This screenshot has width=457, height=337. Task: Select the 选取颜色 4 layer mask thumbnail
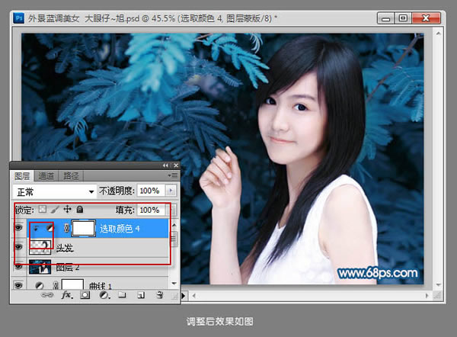click(x=85, y=228)
